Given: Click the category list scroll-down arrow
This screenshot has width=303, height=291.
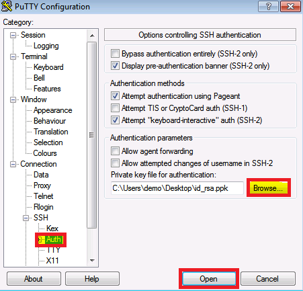Looking at the screenshot, I should click(x=92, y=261).
